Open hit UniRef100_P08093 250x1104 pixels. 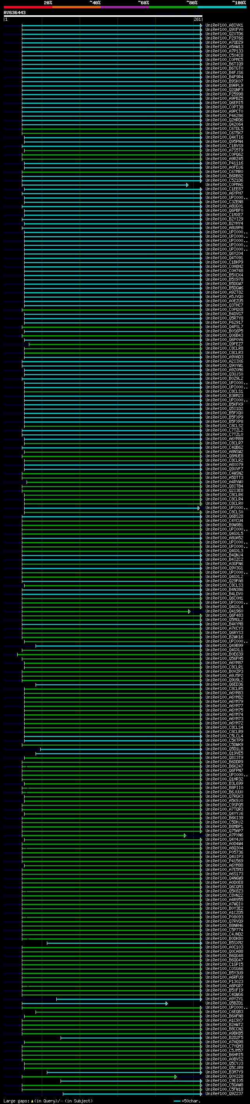224,918
